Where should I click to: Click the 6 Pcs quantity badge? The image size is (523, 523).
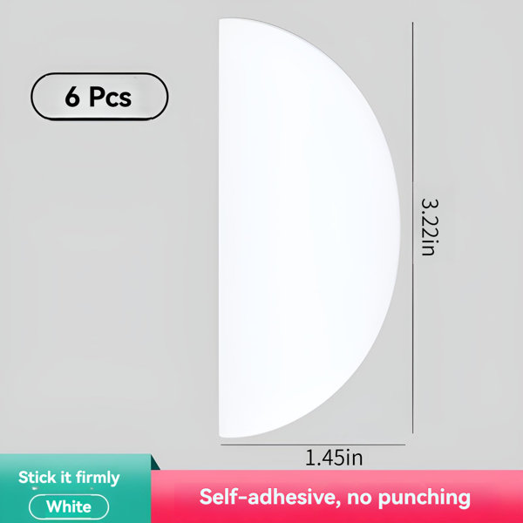[x=99, y=97]
